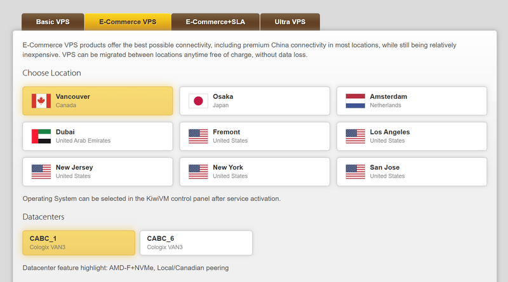The image size is (508, 282).
Task: Click the Canada flag icon for Vancouver
Action: tap(41, 101)
